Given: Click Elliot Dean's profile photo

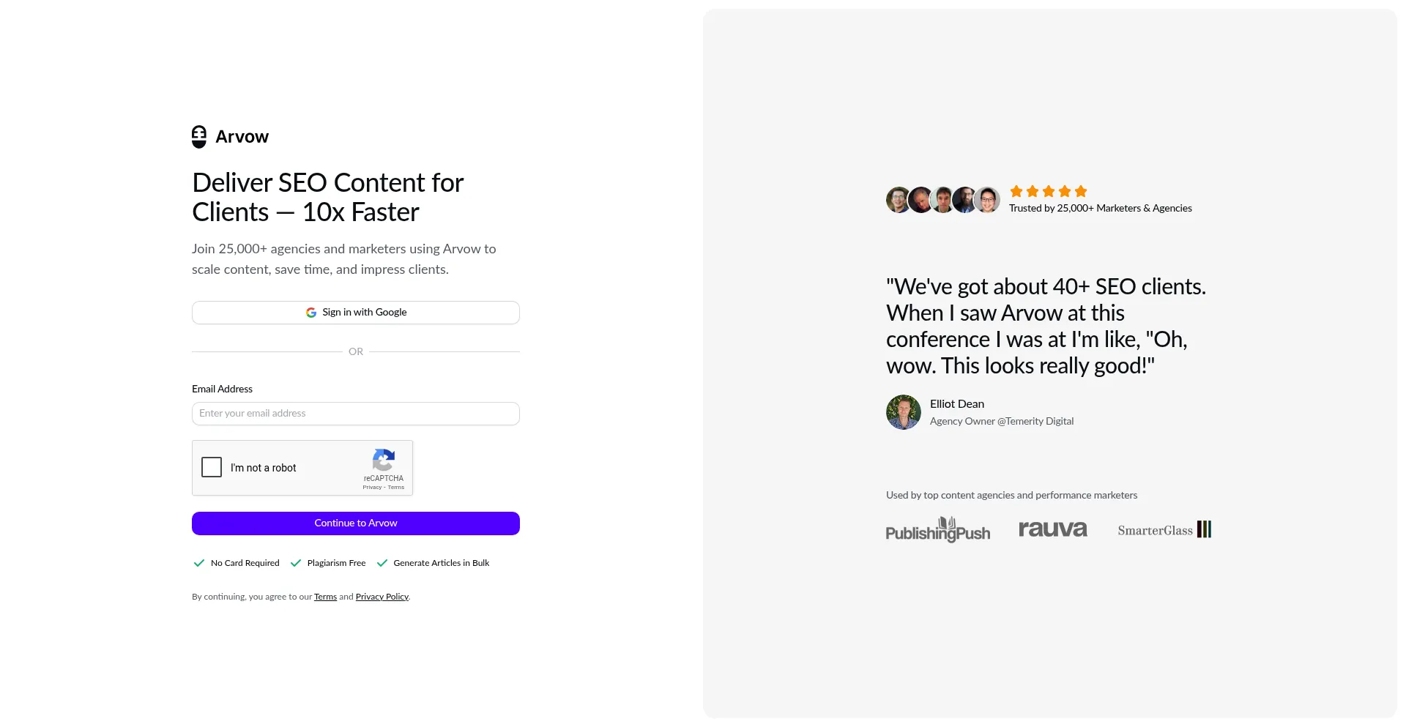Looking at the screenshot, I should pyautogui.click(x=904, y=412).
